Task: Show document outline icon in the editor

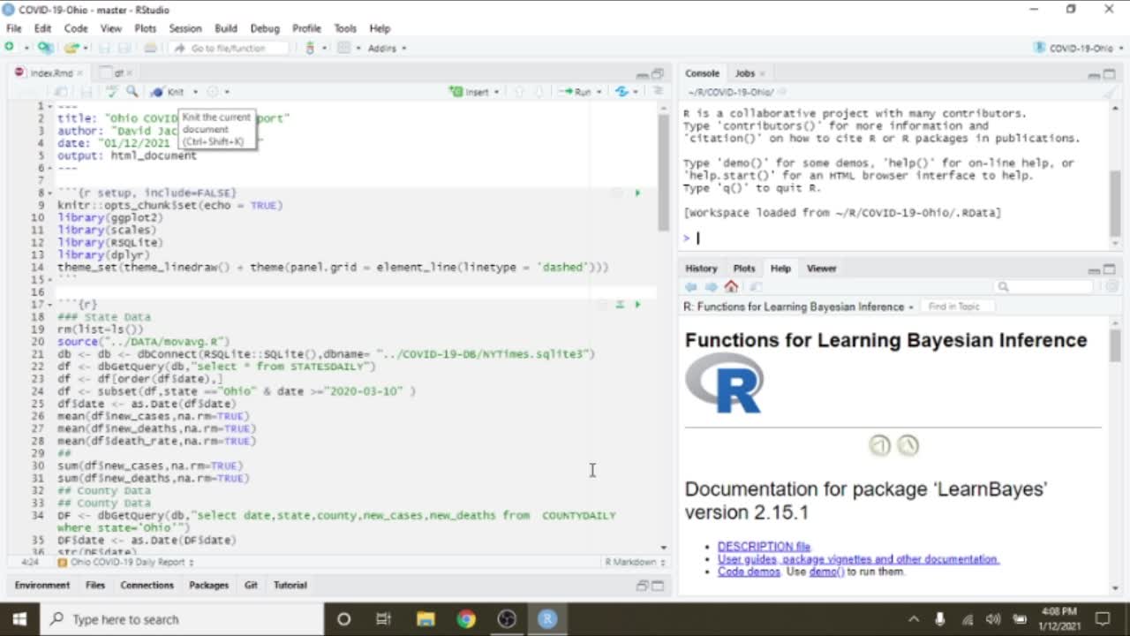Action: coord(657,91)
